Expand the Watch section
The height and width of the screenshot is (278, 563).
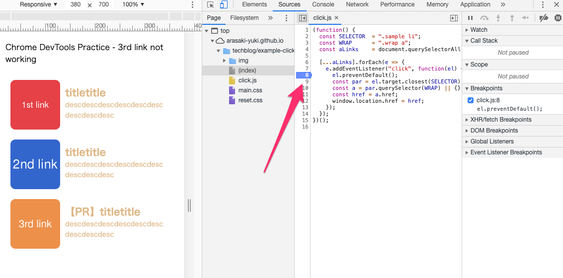click(x=479, y=30)
